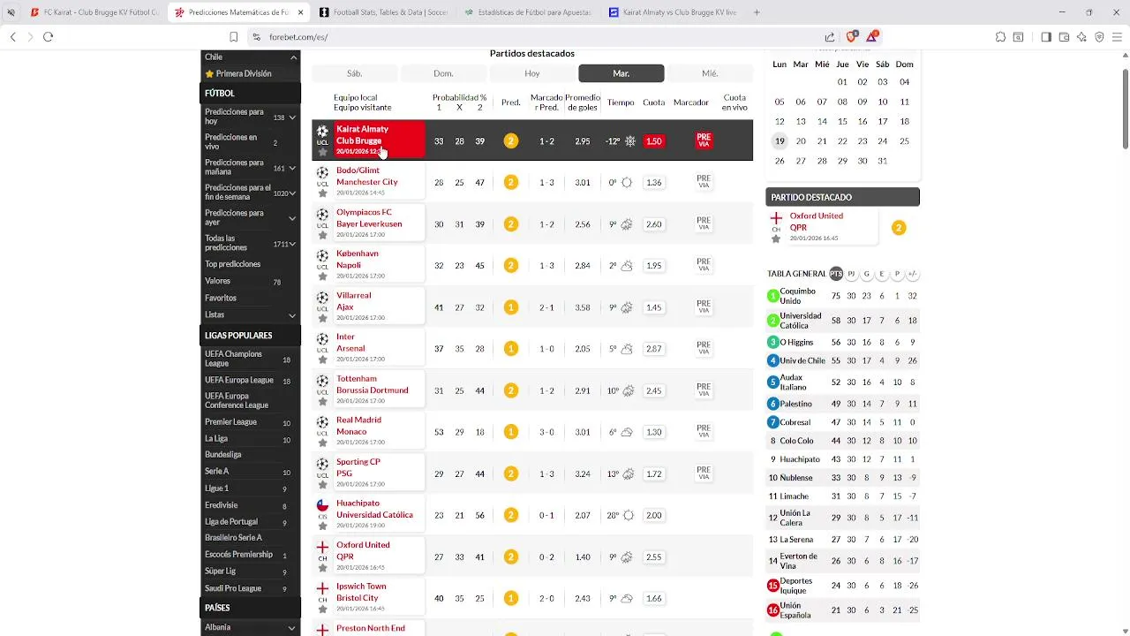The height and width of the screenshot is (636, 1130).
Task: Select the Sáb. day tab
Action: pos(354,73)
